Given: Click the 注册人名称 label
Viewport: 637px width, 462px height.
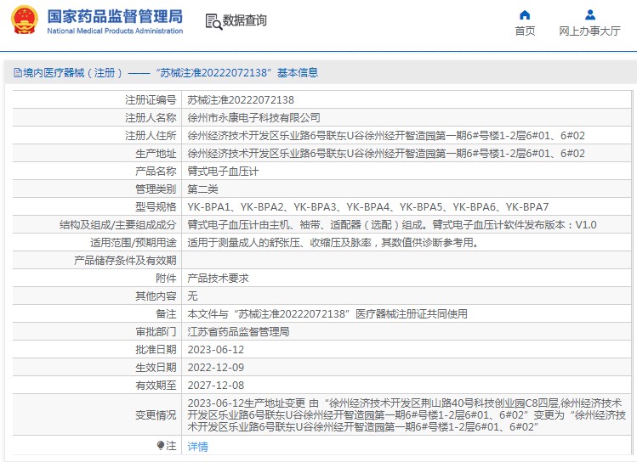Looking at the screenshot, I should point(151,118).
